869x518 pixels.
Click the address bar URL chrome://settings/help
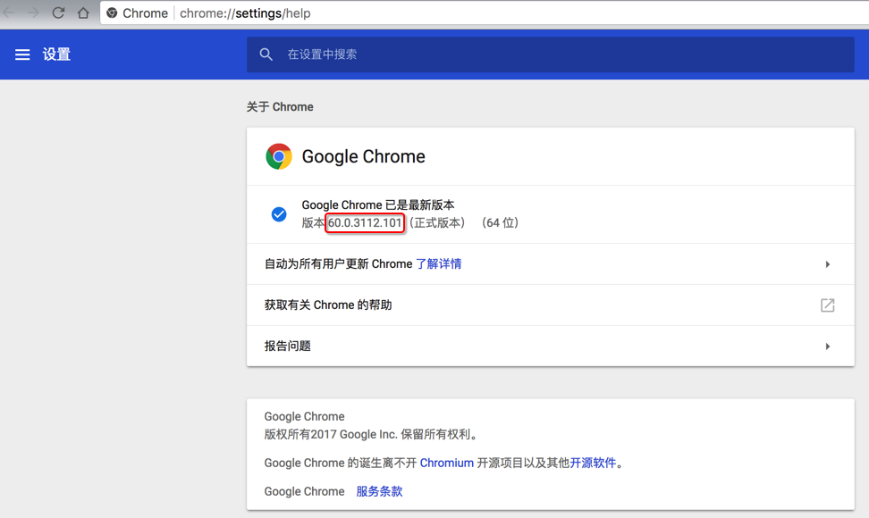(245, 13)
